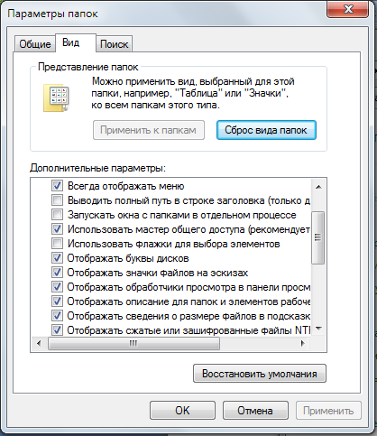This screenshot has height=436, width=377.
Task: Enable Использовать флажки для выбора элементов
Action: [x=57, y=244]
